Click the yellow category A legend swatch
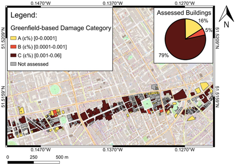Viewport: 236px width, 164px height. pos(13,38)
